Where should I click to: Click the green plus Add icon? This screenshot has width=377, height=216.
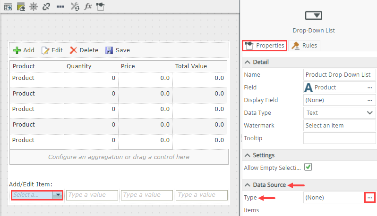(x=17, y=50)
